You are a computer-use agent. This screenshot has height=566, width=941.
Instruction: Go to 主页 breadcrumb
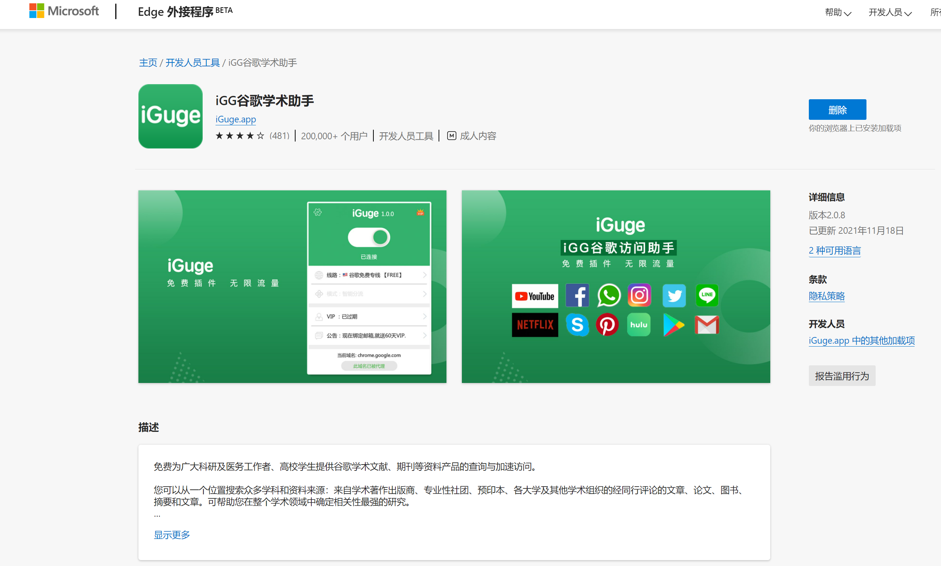[148, 62]
